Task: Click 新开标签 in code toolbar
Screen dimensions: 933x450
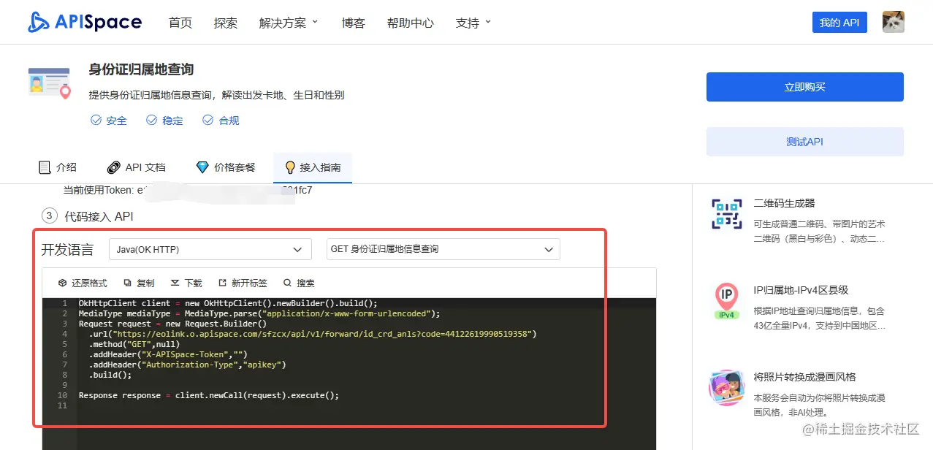Action: click(x=243, y=283)
